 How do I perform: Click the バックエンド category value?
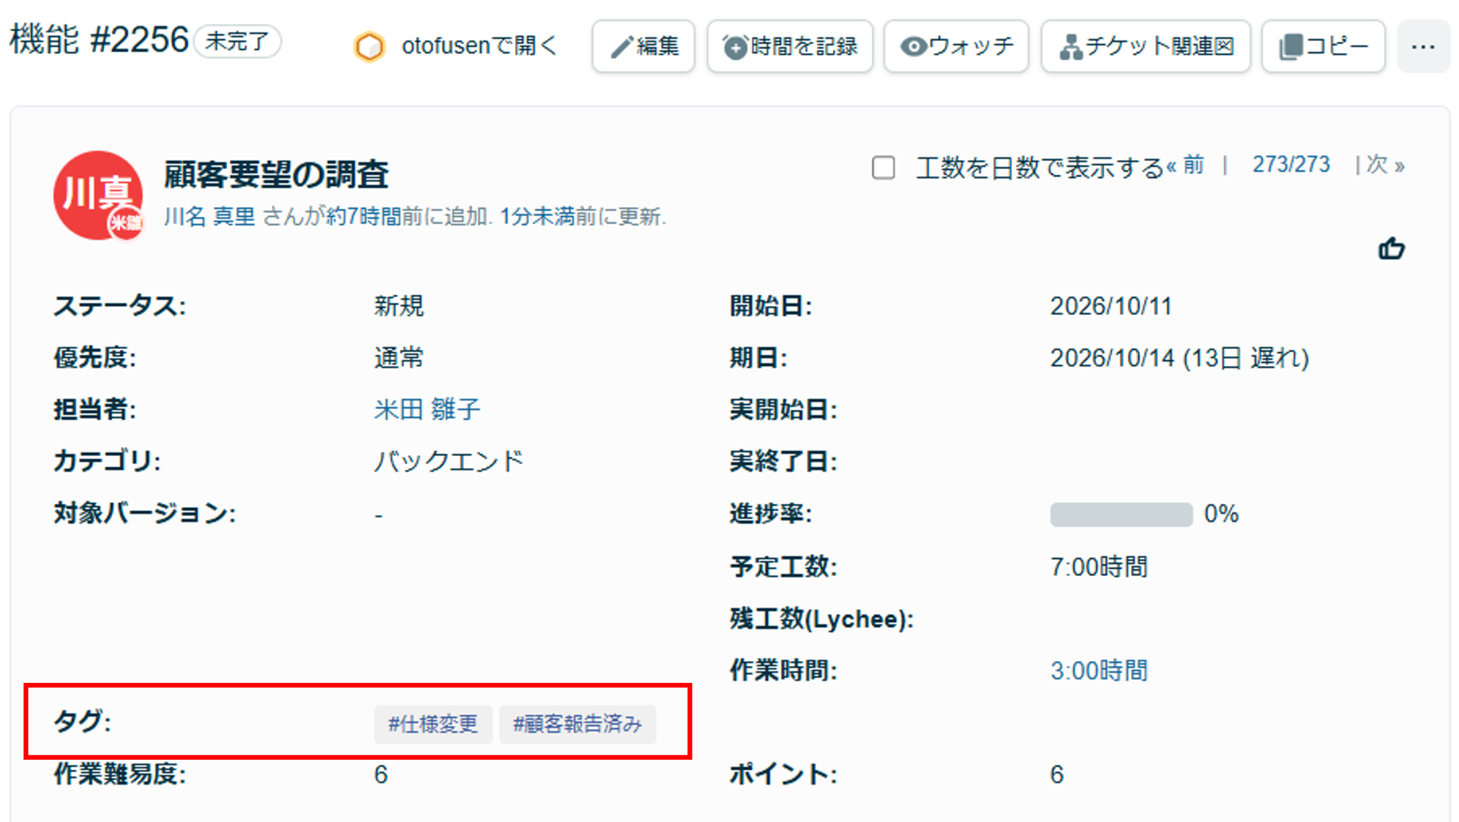click(449, 461)
